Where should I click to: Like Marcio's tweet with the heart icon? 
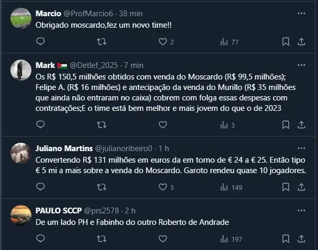[x=163, y=41]
